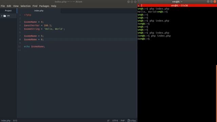Click terminal title 'vm@k: ~ 51x38' bar

click(179, 5)
